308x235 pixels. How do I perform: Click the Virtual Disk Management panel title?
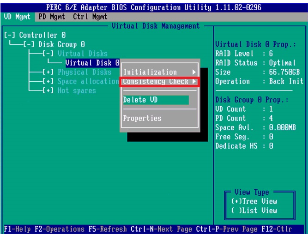pos(156,26)
